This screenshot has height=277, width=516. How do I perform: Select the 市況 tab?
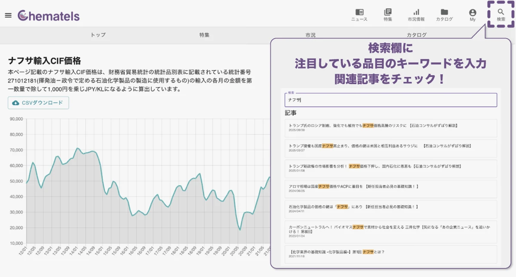tap(310, 35)
